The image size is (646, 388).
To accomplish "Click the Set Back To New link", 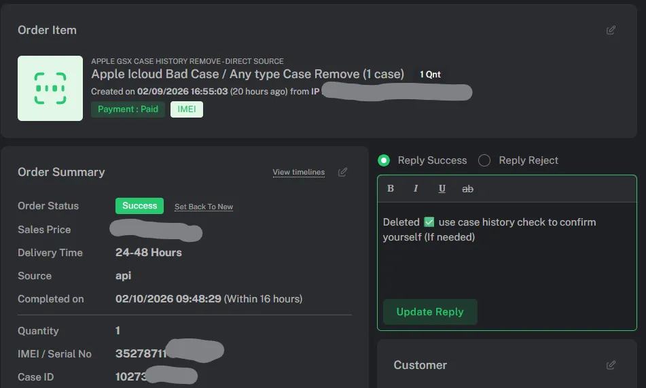I will 204,207.
